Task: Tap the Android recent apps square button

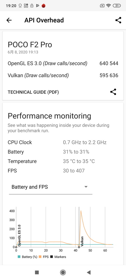Action: point(37,272)
